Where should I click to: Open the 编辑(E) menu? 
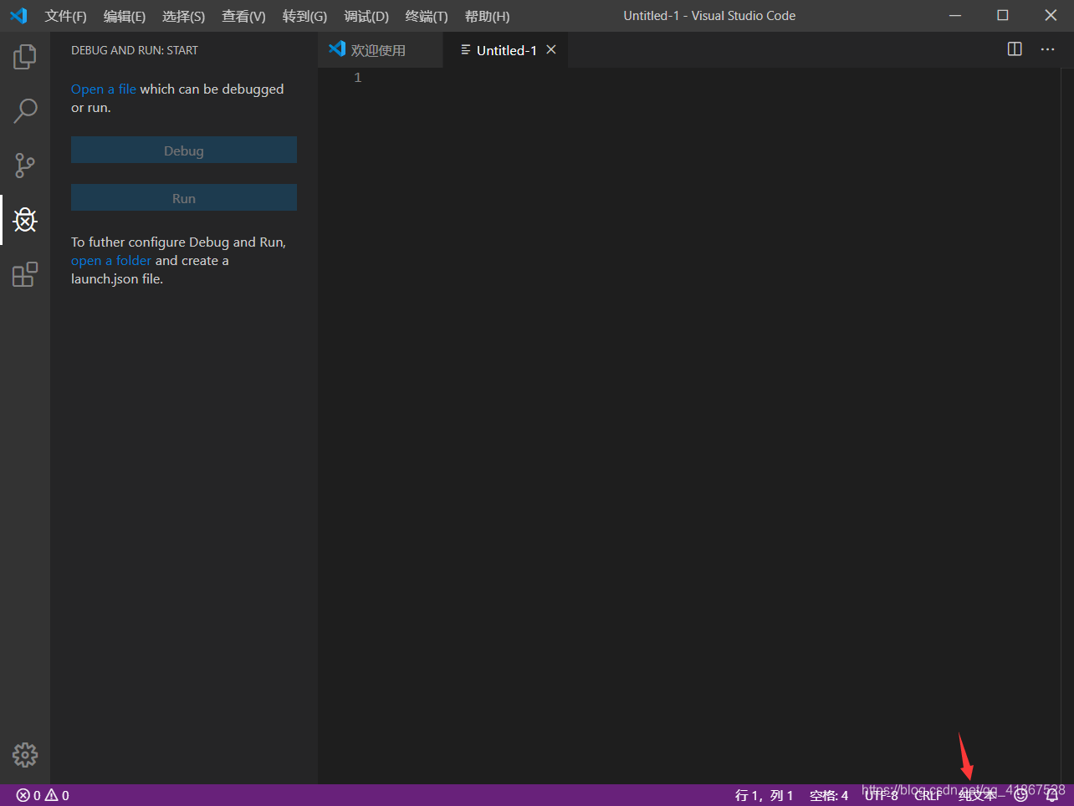(x=125, y=16)
